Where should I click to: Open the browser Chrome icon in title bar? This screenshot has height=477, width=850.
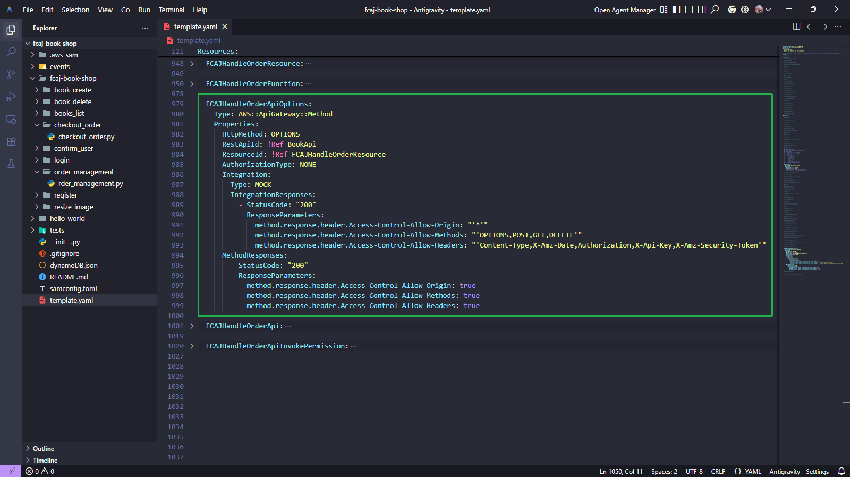(x=732, y=10)
